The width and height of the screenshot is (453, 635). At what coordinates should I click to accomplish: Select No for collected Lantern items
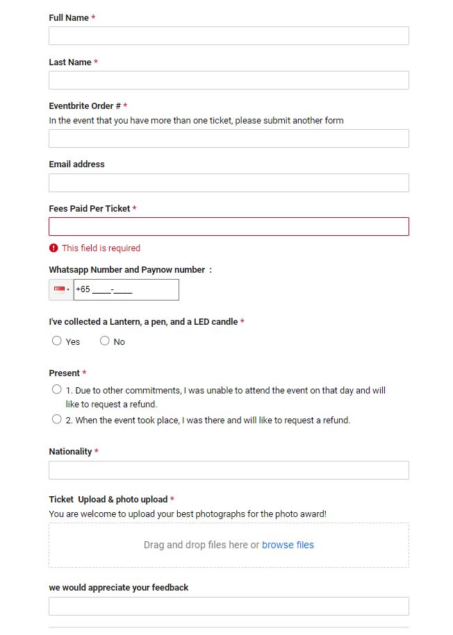[105, 341]
